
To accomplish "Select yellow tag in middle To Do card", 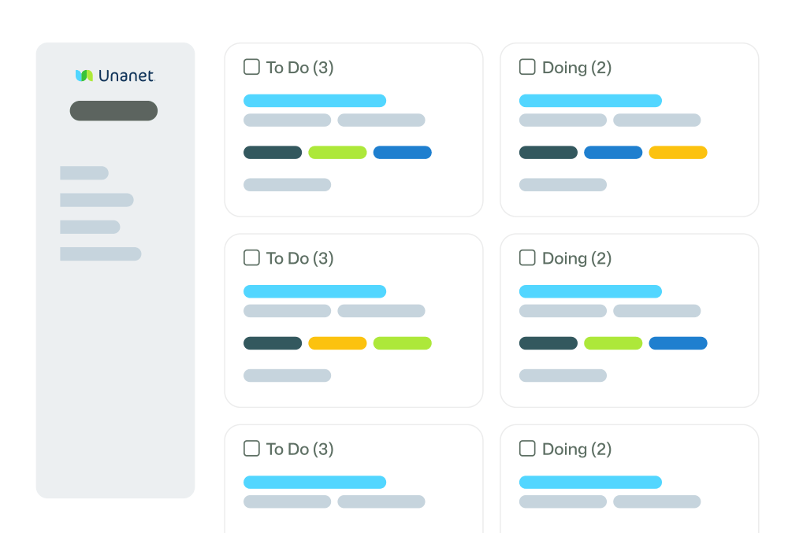I will 337,343.
